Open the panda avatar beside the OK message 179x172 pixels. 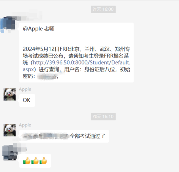tap(10, 94)
